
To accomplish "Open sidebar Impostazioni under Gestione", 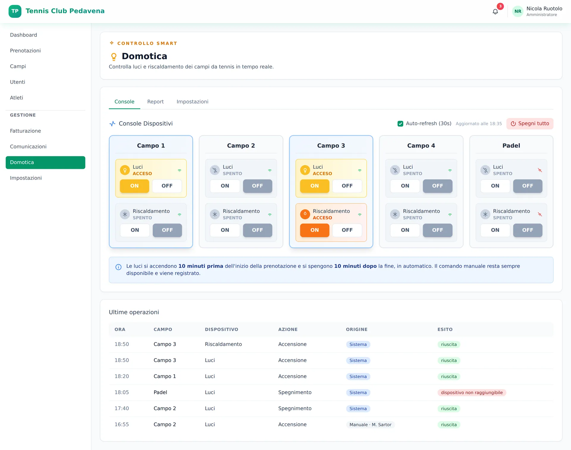I will [x=46, y=178].
